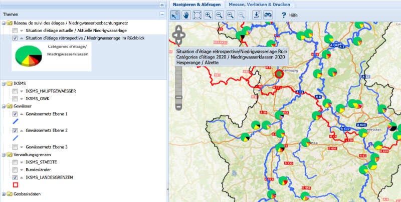
Task: Select the zoom out magnifier tool
Action: (x=220, y=15)
